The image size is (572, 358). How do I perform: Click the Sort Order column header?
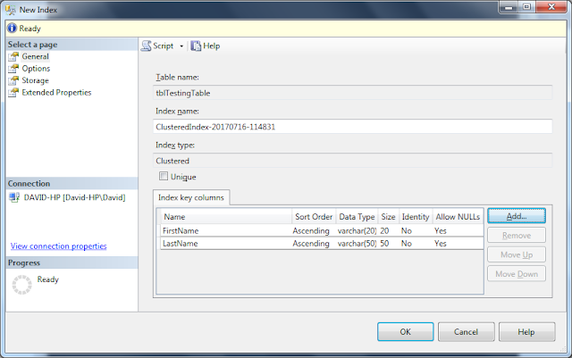point(314,217)
